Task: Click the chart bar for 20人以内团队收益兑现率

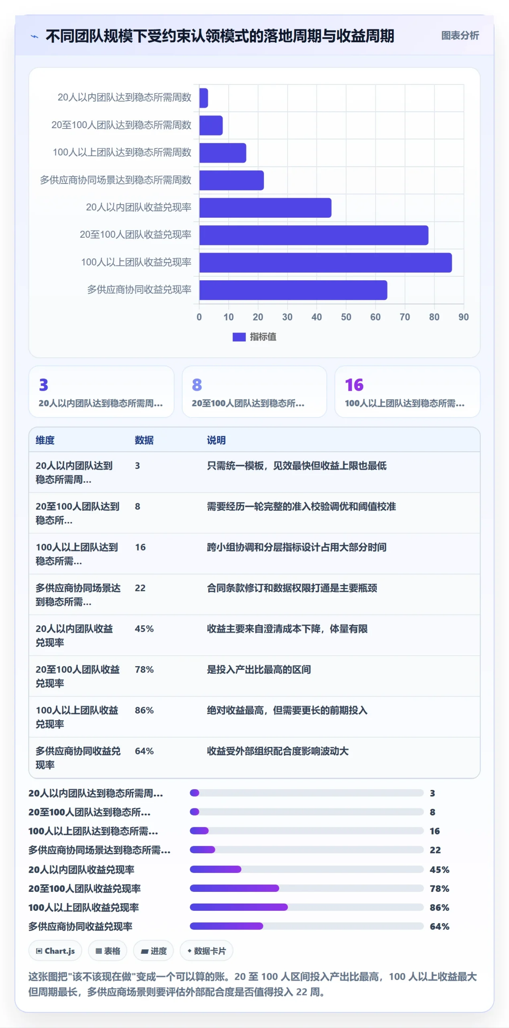Action: click(x=265, y=208)
